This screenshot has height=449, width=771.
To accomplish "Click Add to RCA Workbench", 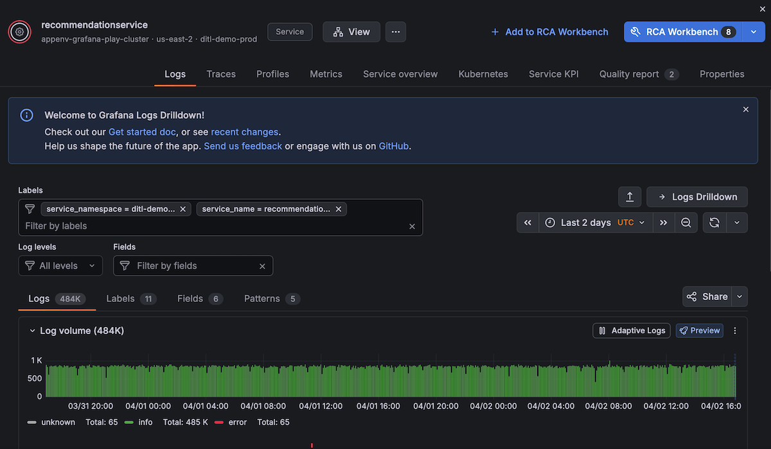I will click(549, 31).
